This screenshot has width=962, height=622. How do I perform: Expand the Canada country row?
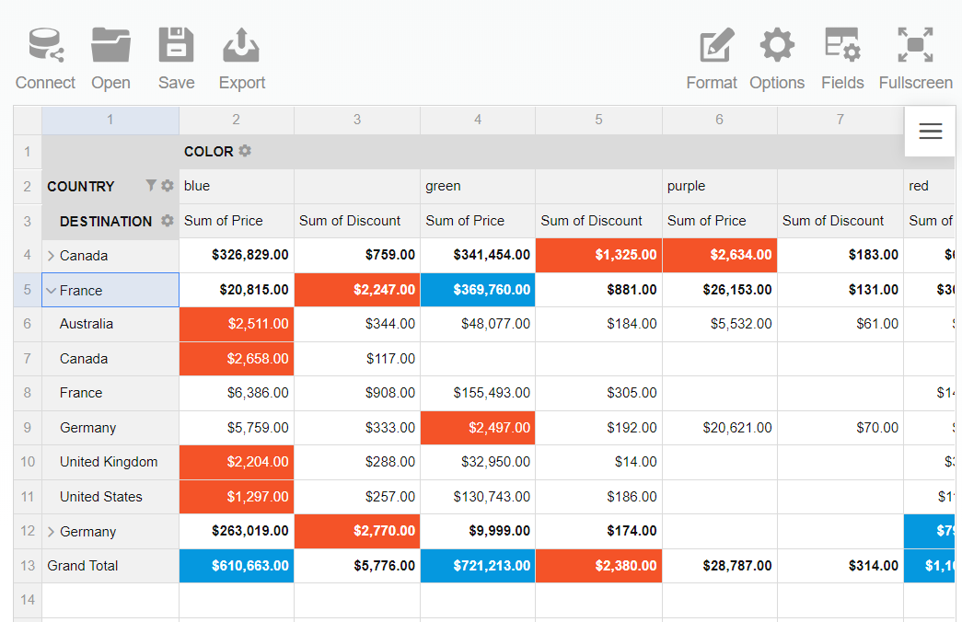pyautogui.click(x=52, y=256)
